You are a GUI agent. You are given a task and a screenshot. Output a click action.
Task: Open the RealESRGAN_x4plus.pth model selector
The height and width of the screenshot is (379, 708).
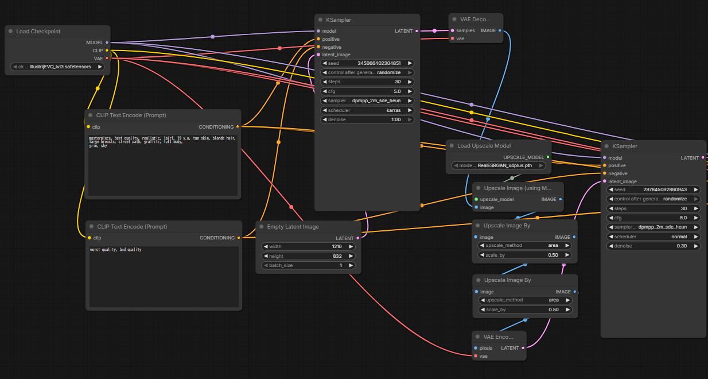coord(498,165)
